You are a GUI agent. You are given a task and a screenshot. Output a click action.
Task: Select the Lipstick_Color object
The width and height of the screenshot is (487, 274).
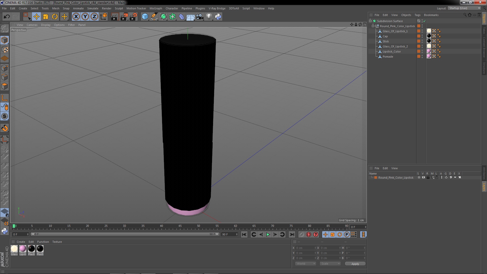(x=392, y=52)
